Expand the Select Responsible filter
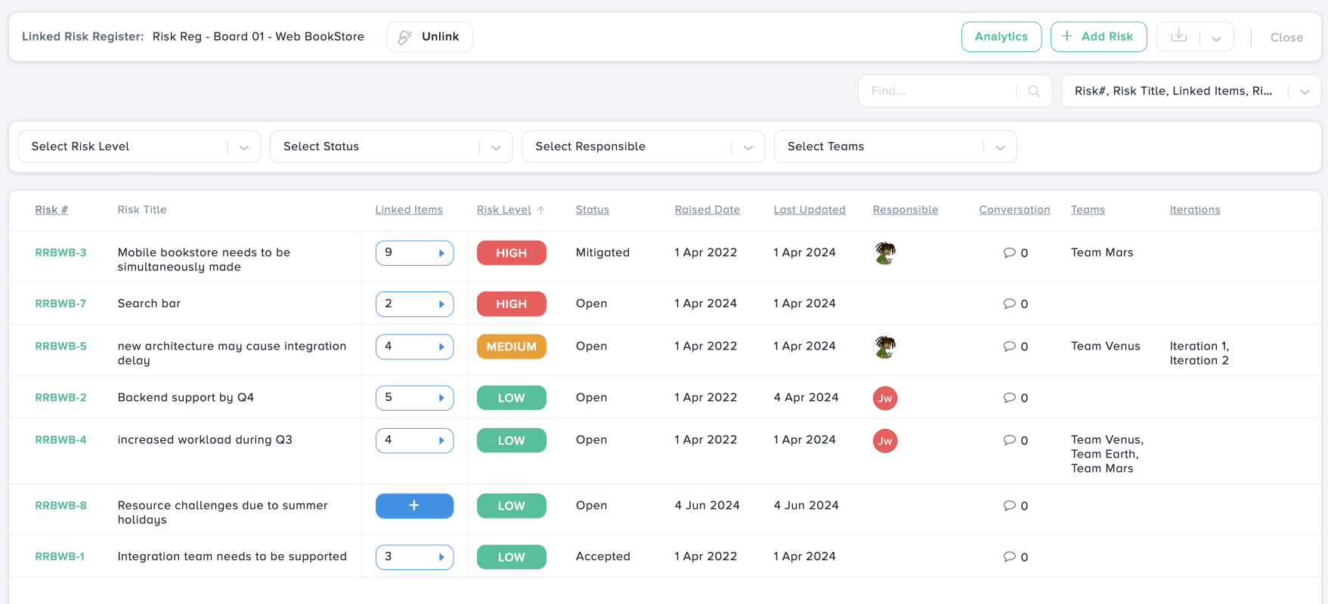 pyautogui.click(x=643, y=146)
